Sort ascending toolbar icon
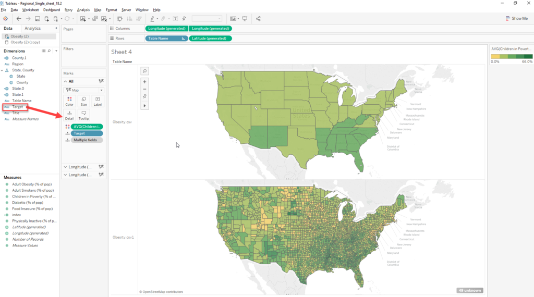 (x=129, y=19)
